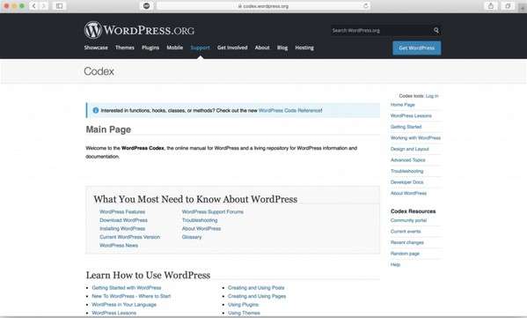The image size is (527, 318).
Task: Click the Get WordPress button
Action: pyautogui.click(x=417, y=48)
